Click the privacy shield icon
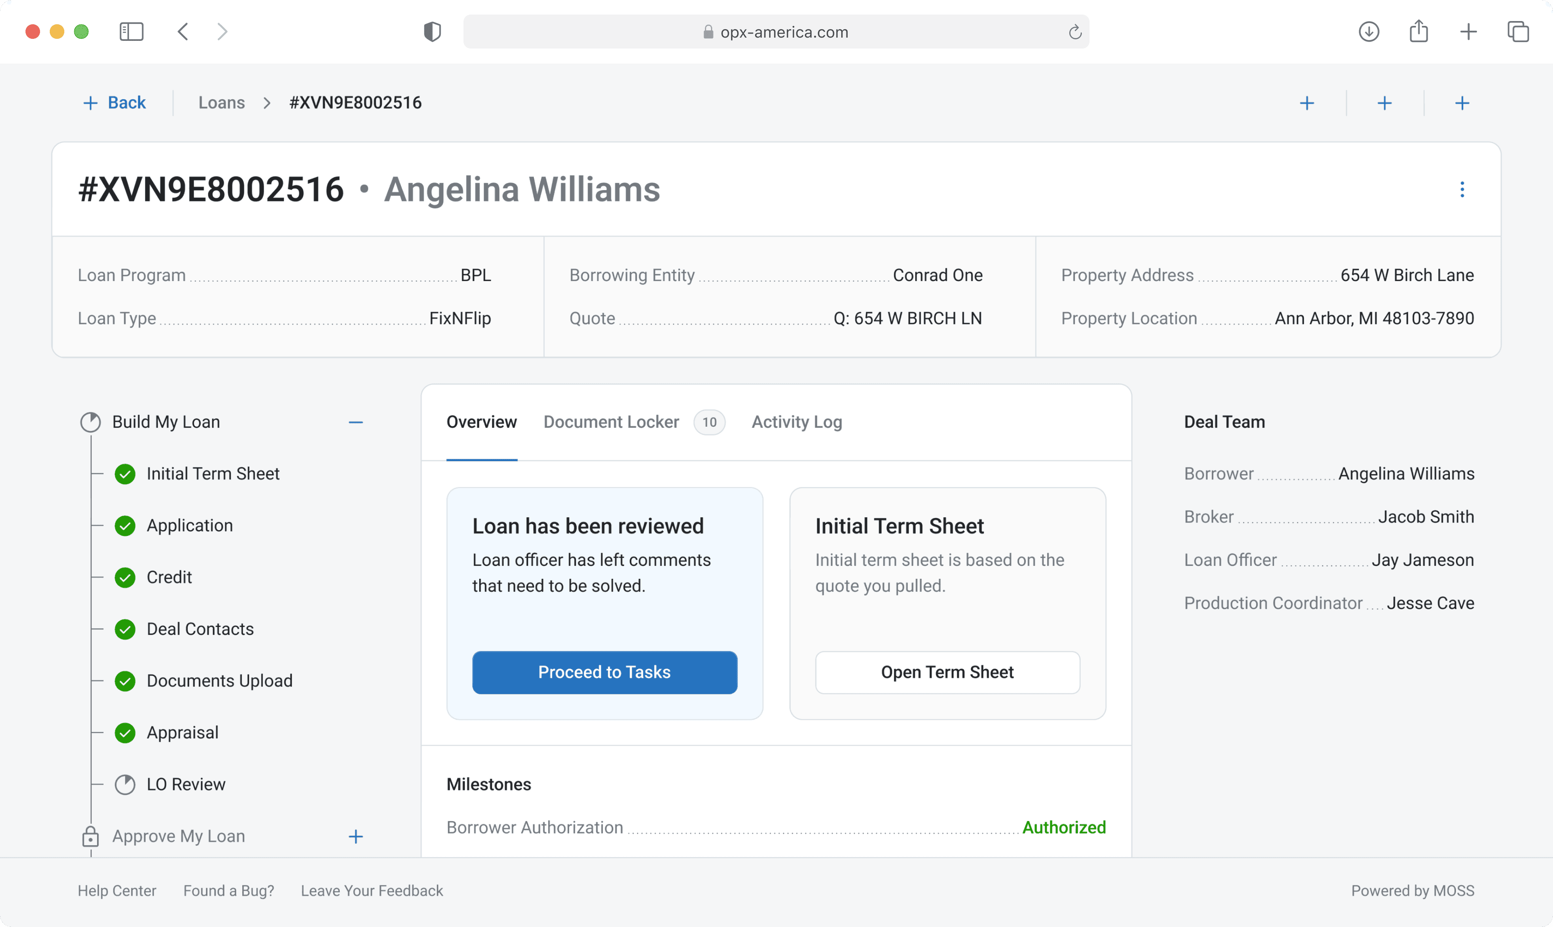The width and height of the screenshot is (1553, 927). tap(432, 32)
